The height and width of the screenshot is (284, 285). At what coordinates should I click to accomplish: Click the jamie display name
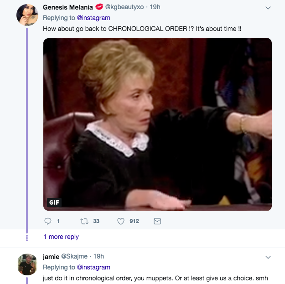[51, 256]
